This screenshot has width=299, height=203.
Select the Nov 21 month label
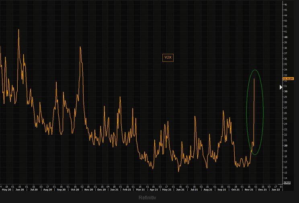249,190
